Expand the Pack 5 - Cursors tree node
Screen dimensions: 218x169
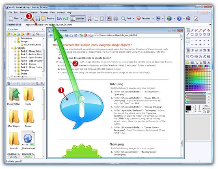tap(15, 64)
